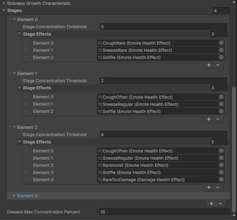Click Stage Concentration Threshold field showing 8
The width and height of the screenshot is (237, 220).
tap(164, 135)
